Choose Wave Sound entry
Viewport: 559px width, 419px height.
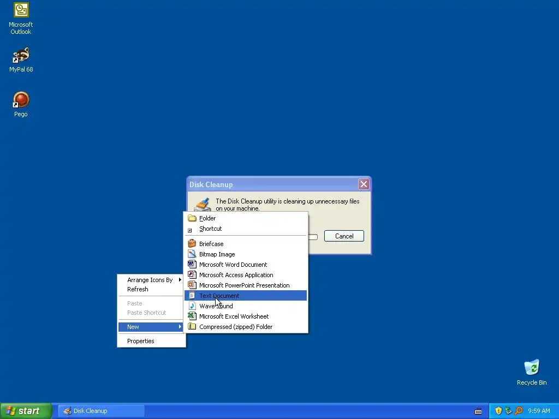246,306
